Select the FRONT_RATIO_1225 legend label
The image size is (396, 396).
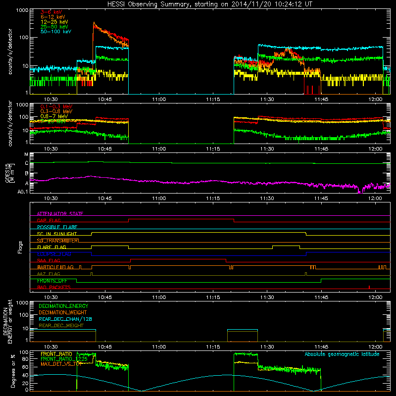tap(64, 359)
